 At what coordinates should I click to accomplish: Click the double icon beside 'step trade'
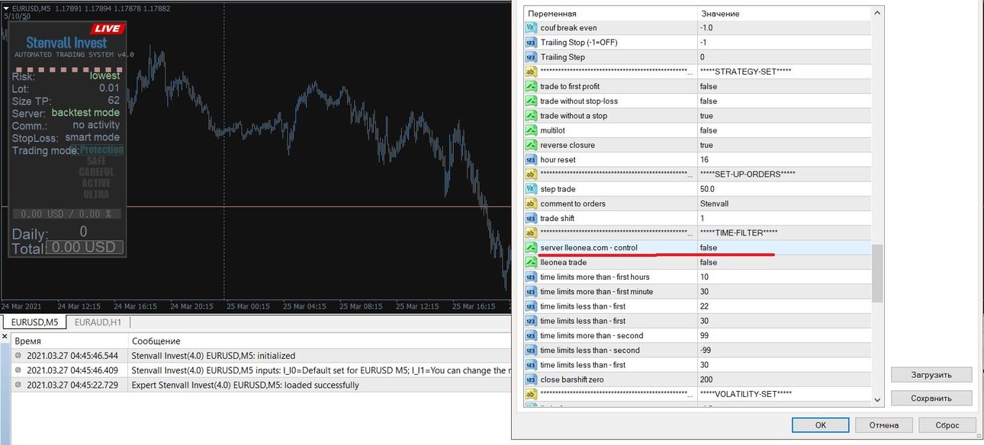[x=532, y=189]
